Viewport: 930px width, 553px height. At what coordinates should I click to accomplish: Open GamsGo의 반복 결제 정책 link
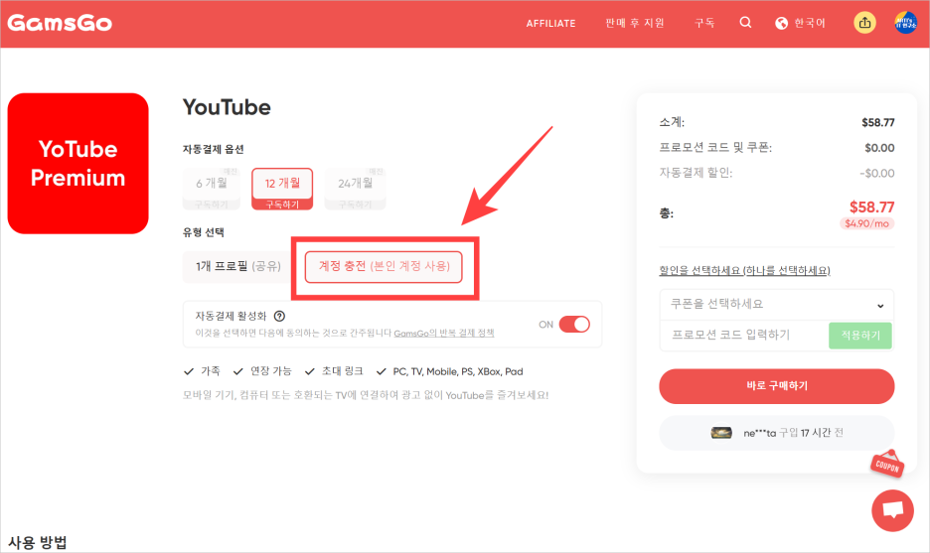[x=444, y=334]
